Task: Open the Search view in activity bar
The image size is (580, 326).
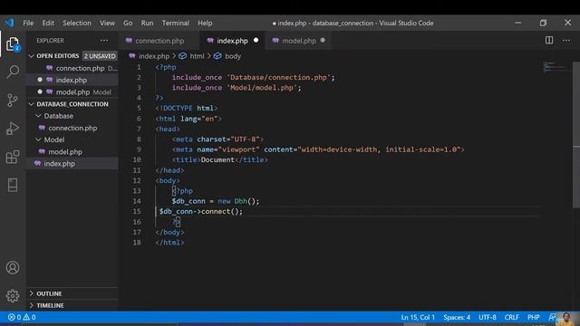Action: [13, 72]
